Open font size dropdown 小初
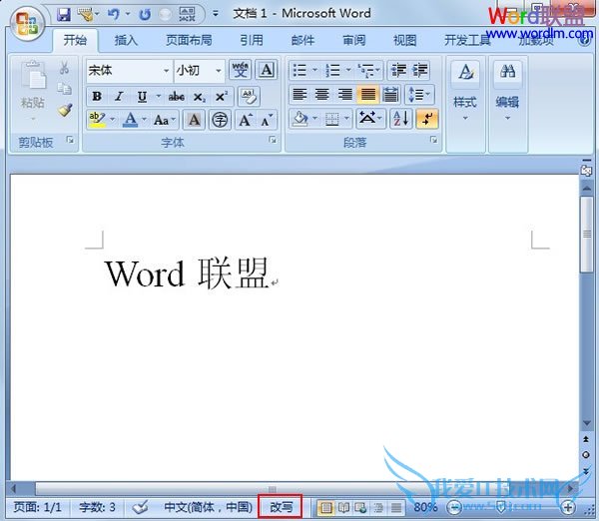The width and height of the screenshot is (599, 521). tap(219, 71)
